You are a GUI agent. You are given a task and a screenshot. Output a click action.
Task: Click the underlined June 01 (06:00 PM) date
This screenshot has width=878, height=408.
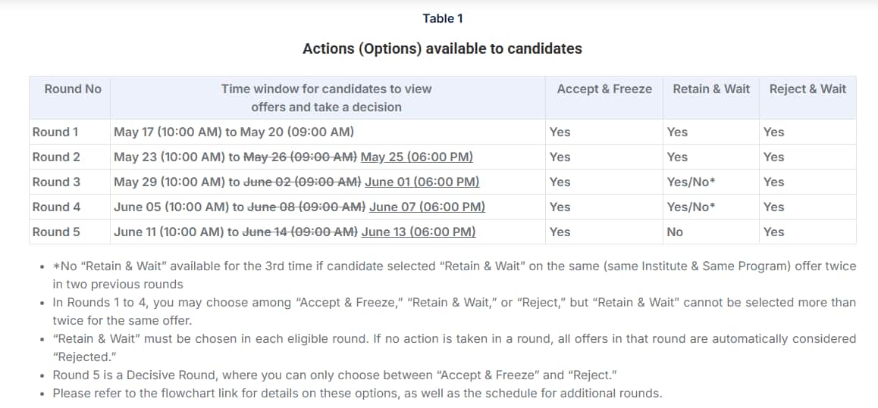(422, 182)
